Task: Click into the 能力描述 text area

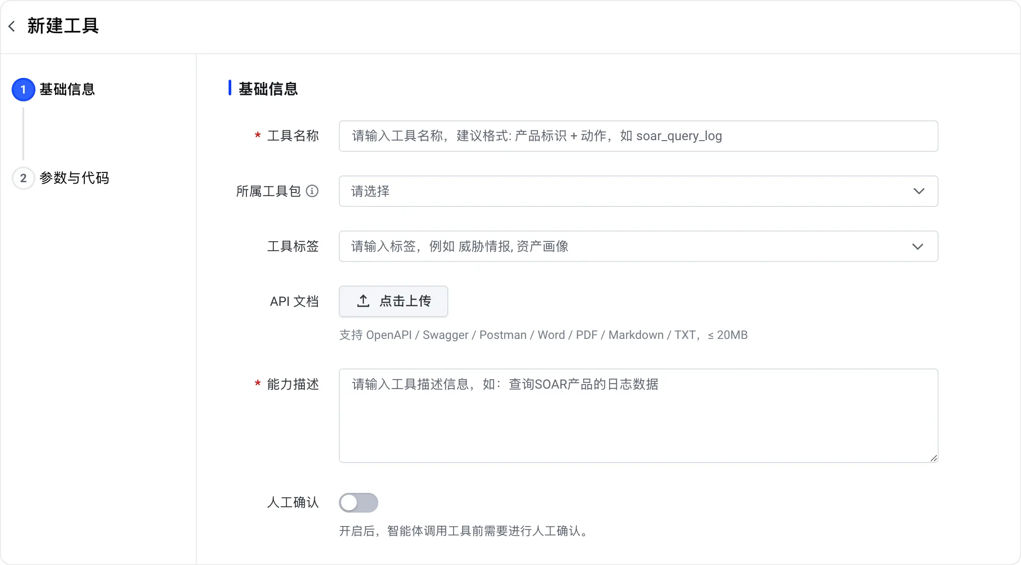Action: pos(638,415)
